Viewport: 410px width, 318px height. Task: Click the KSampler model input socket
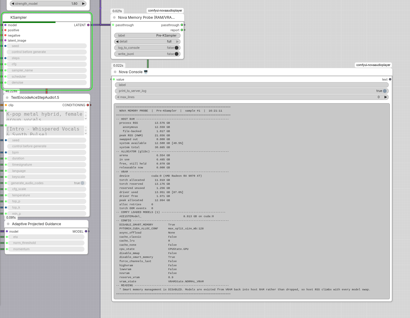tap(5, 25)
